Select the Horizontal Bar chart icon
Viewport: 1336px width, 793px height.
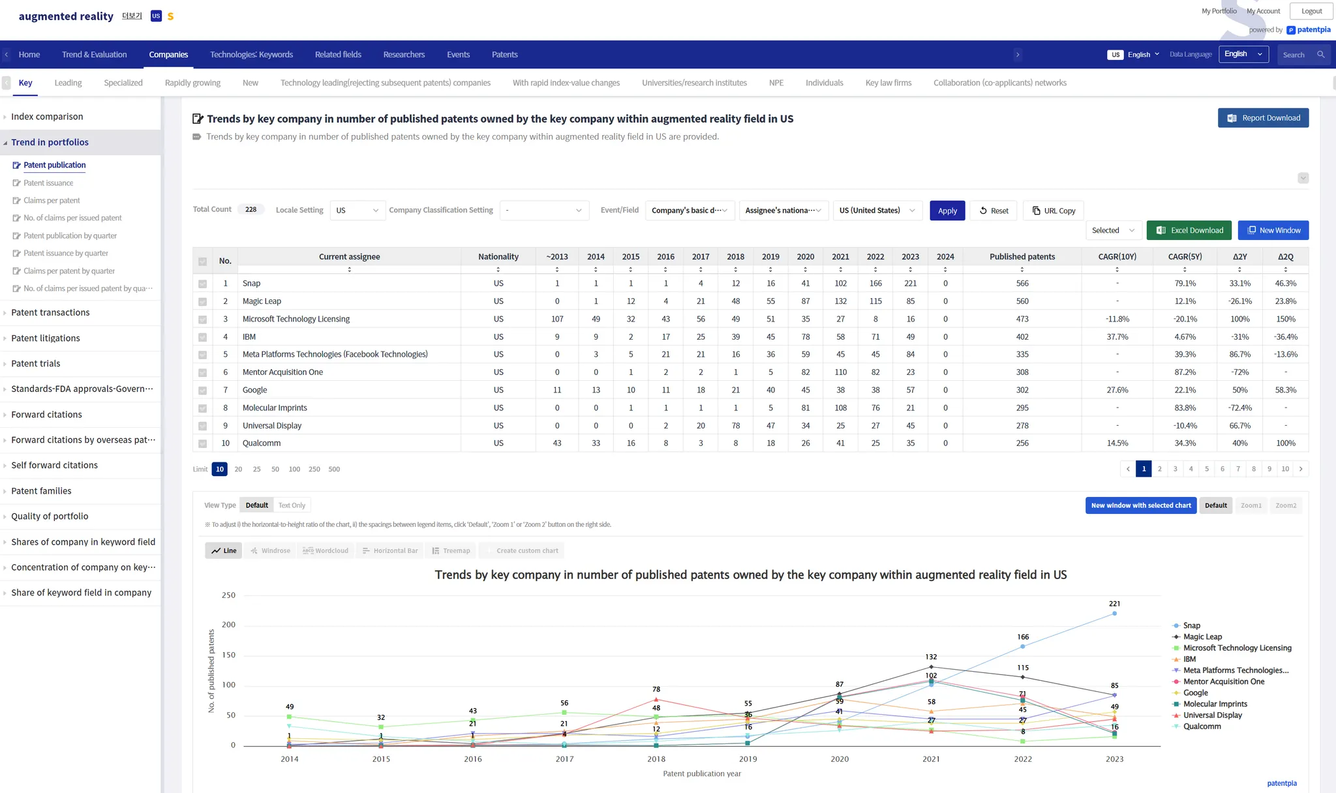pos(366,550)
